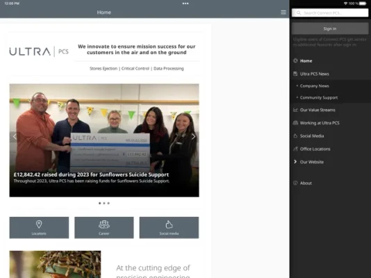Click the Home menu icon
This screenshot has width=371, height=278.
tap(295, 60)
